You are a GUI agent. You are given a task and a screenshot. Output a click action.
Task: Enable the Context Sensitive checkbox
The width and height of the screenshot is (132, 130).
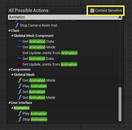(92, 11)
